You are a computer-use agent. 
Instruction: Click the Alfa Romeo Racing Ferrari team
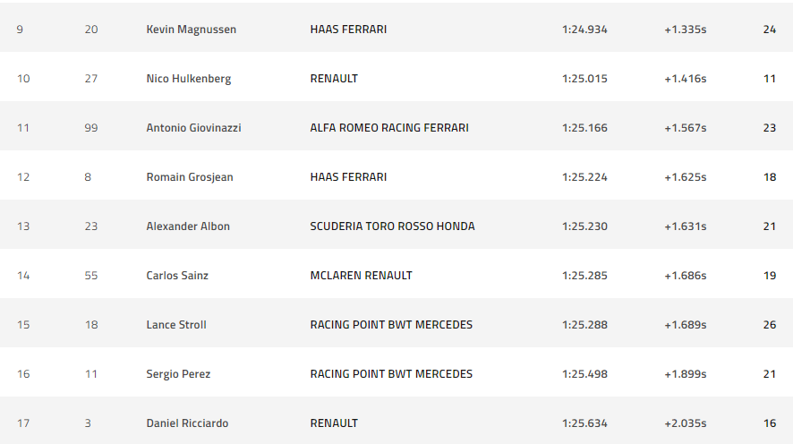389,128
